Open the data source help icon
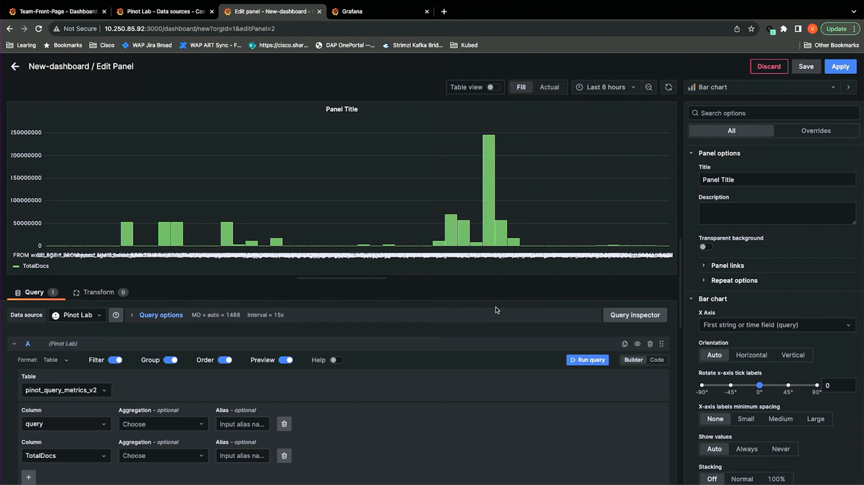This screenshot has height=485, width=864. click(116, 315)
